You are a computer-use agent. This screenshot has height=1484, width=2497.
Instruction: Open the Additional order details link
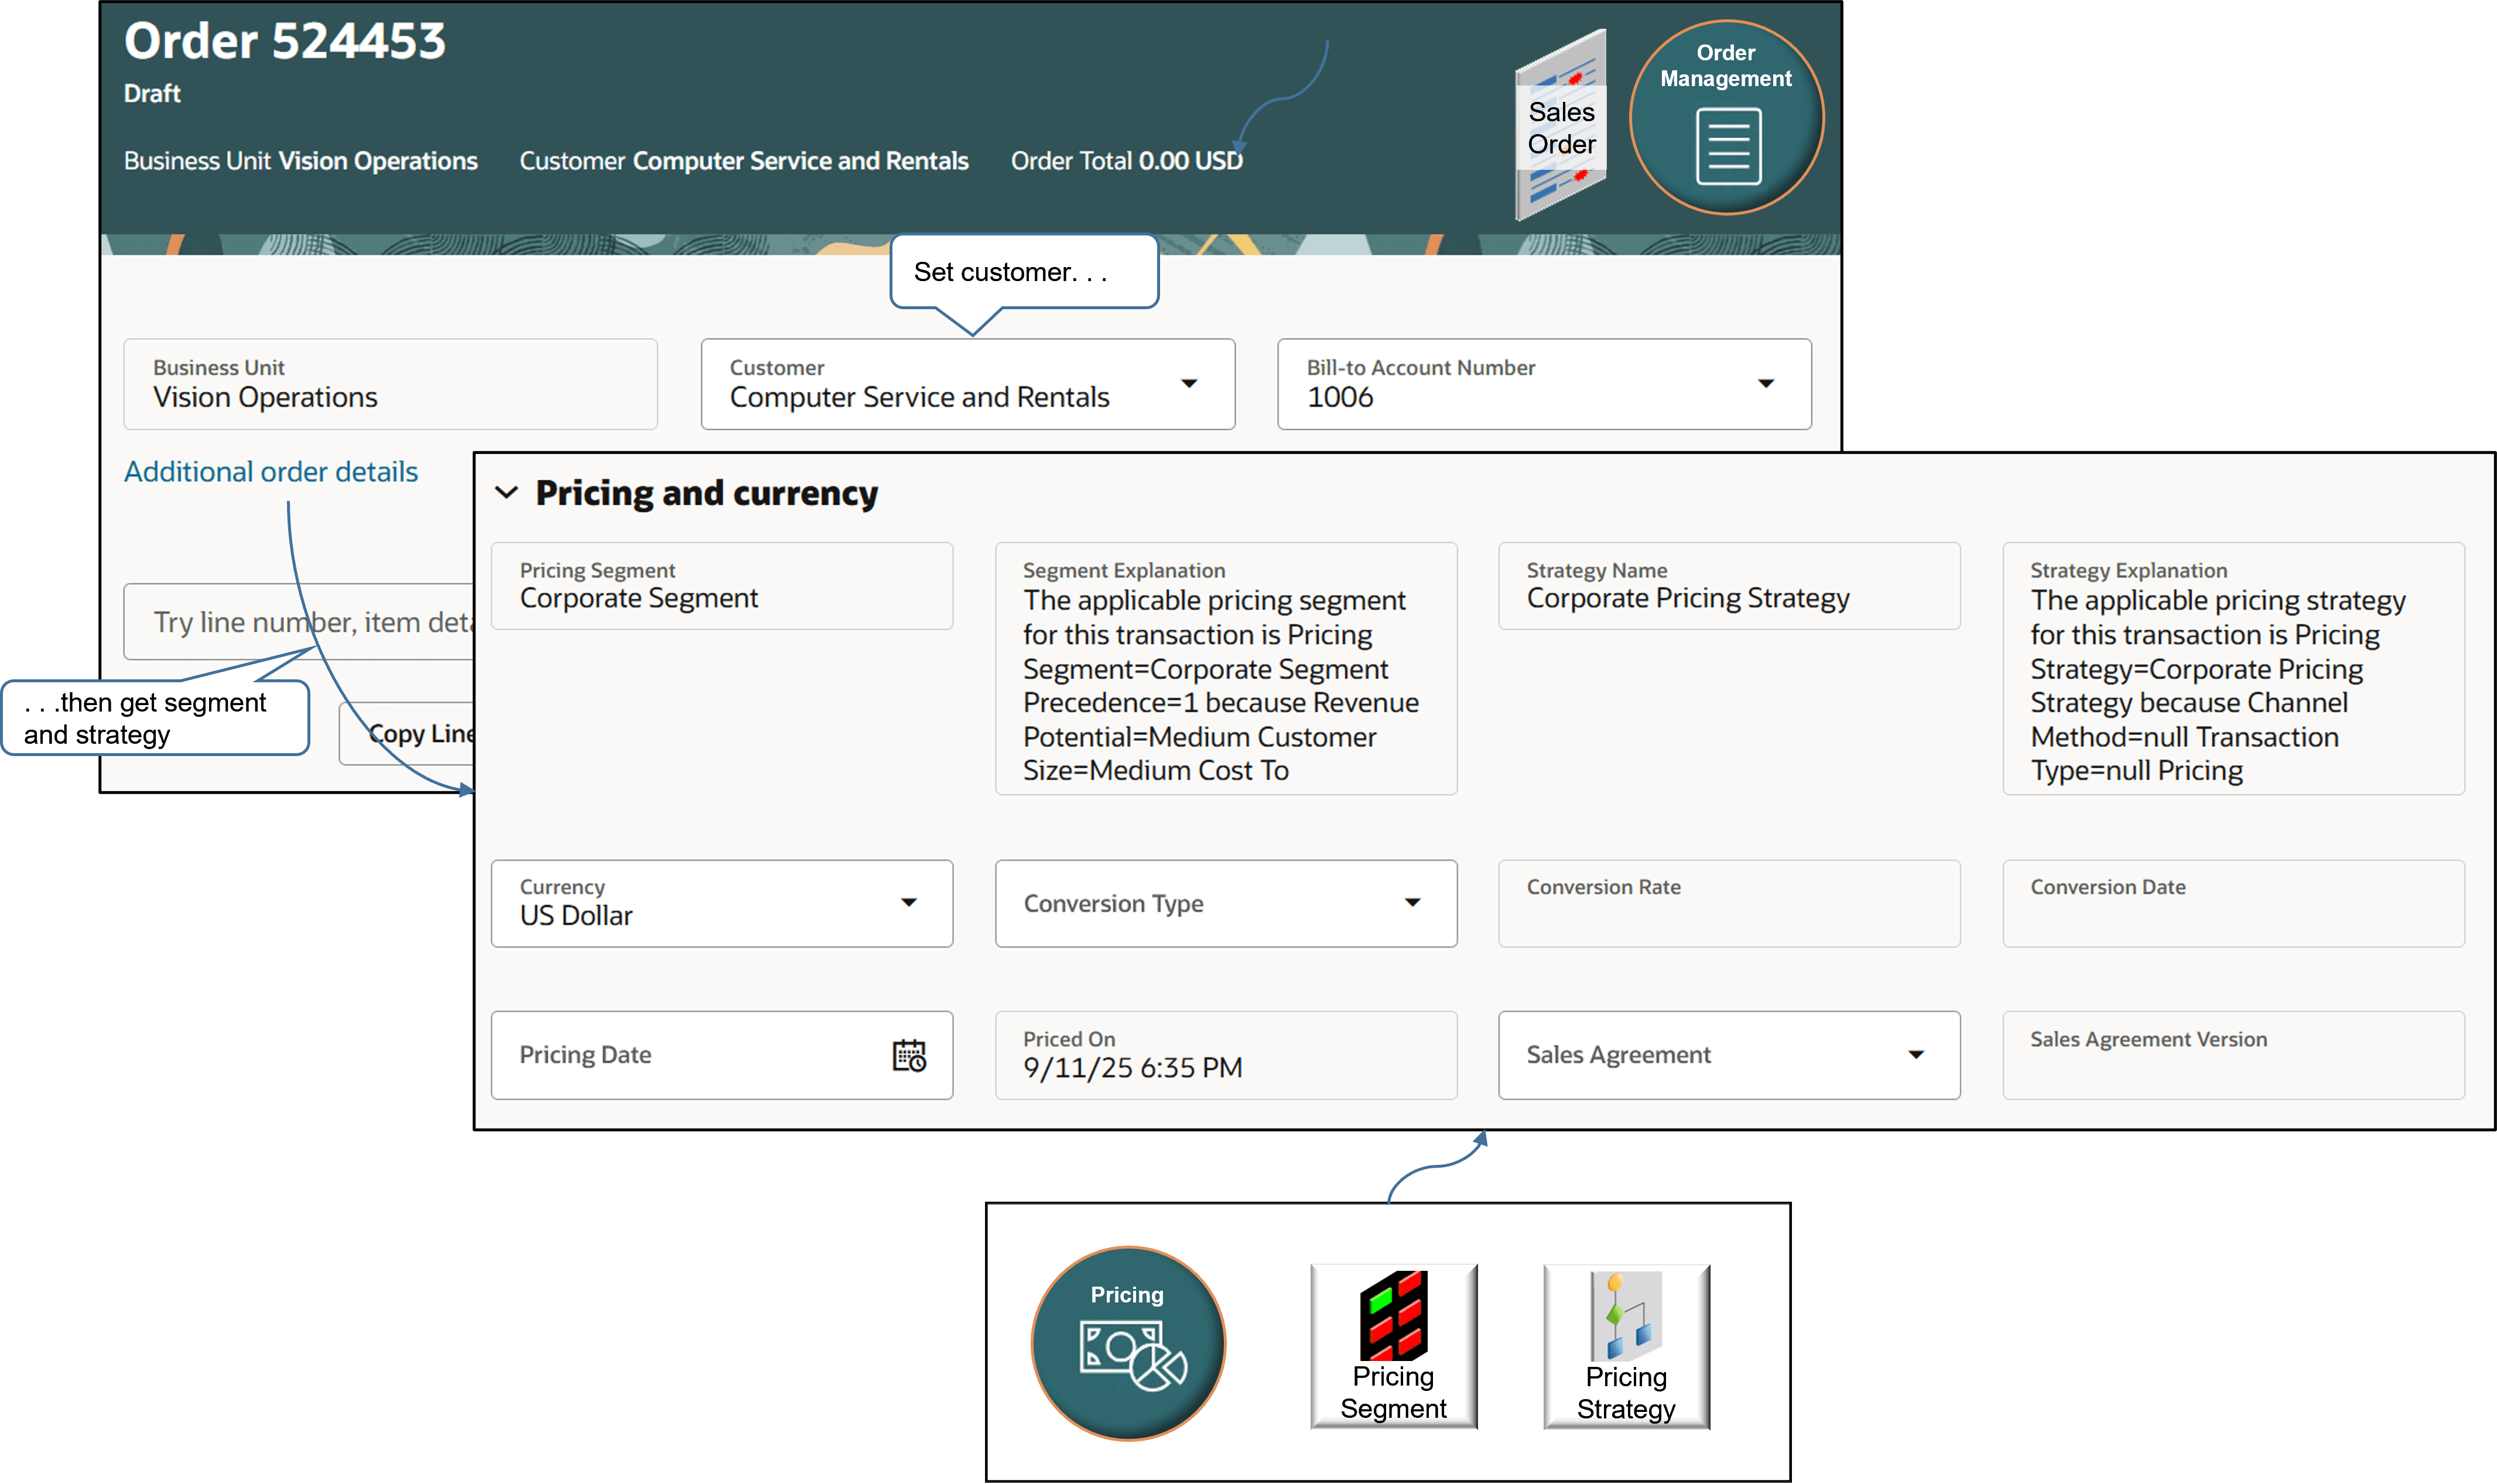[x=270, y=471]
